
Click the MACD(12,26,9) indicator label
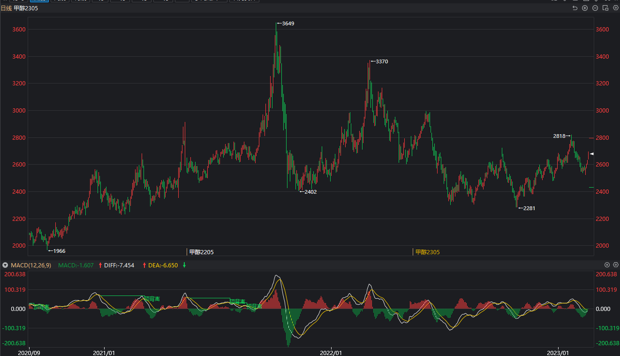click(30, 265)
